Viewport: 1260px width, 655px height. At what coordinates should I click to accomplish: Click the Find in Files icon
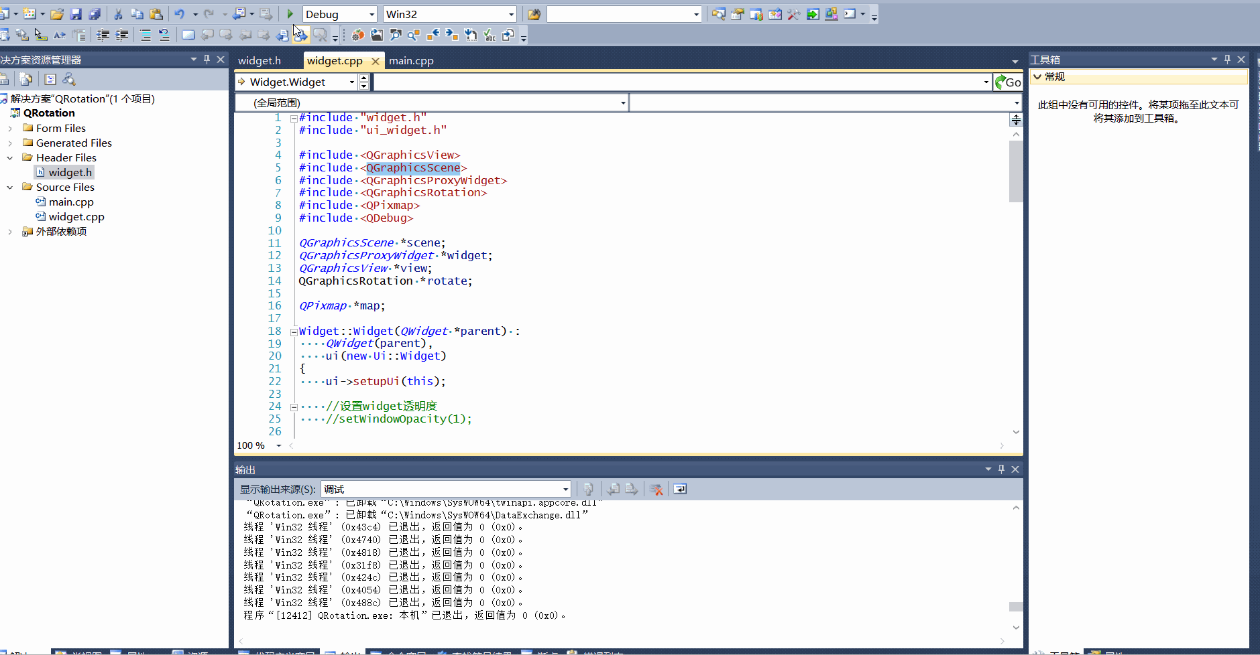click(x=534, y=14)
